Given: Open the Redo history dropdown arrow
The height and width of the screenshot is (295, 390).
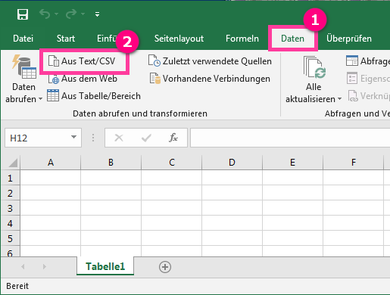Looking at the screenshot, I should (83, 14).
